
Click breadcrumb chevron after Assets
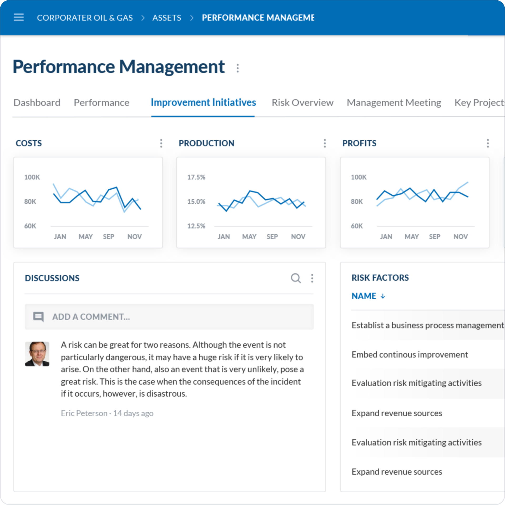(192, 18)
